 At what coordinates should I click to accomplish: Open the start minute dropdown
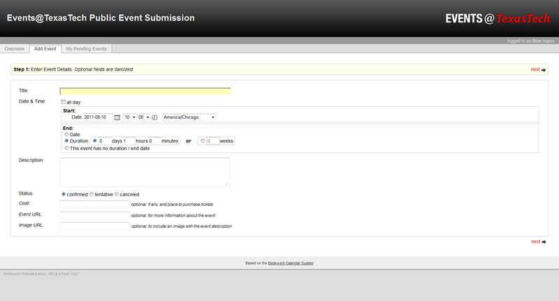tap(144, 117)
